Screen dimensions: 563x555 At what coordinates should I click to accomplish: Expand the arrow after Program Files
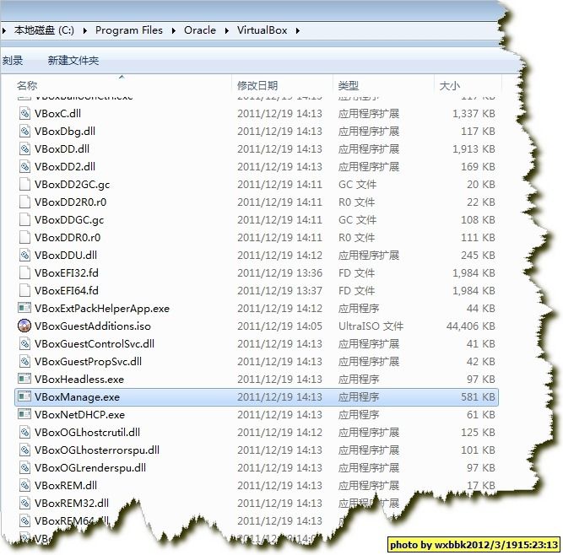(174, 31)
